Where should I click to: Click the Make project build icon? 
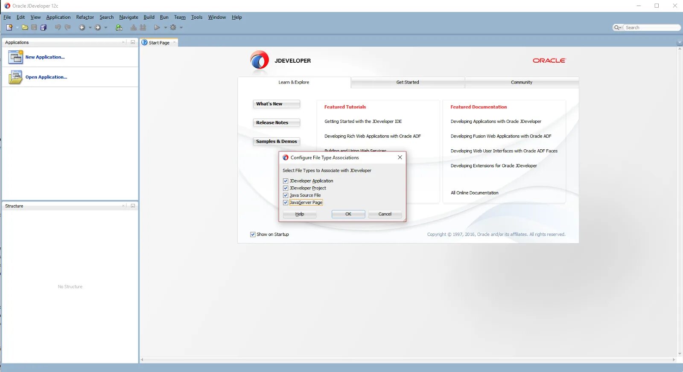[134, 27]
